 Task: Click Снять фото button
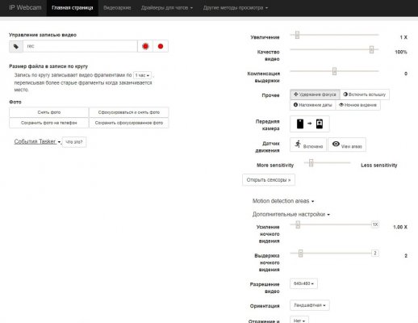(x=49, y=112)
